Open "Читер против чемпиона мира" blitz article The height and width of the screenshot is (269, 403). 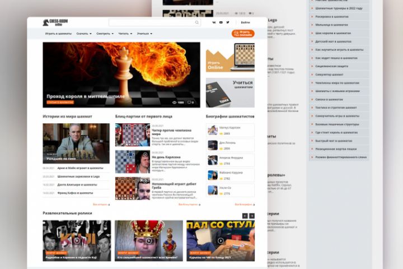pos(171,132)
